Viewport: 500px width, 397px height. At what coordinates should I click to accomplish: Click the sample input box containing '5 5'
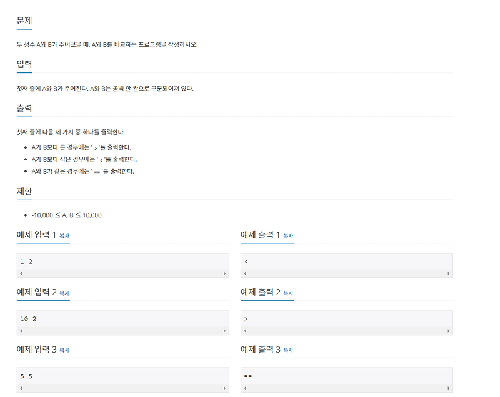[x=122, y=376]
